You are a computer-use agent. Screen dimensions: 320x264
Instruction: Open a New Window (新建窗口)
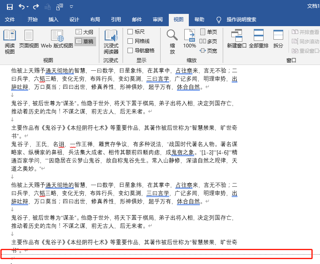[237, 40]
